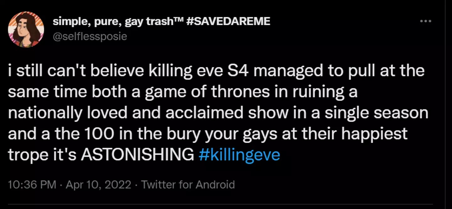The width and height of the screenshot is (452, 209).
Task: Click the author's profile avatar picture
Action: pos(26,30)
